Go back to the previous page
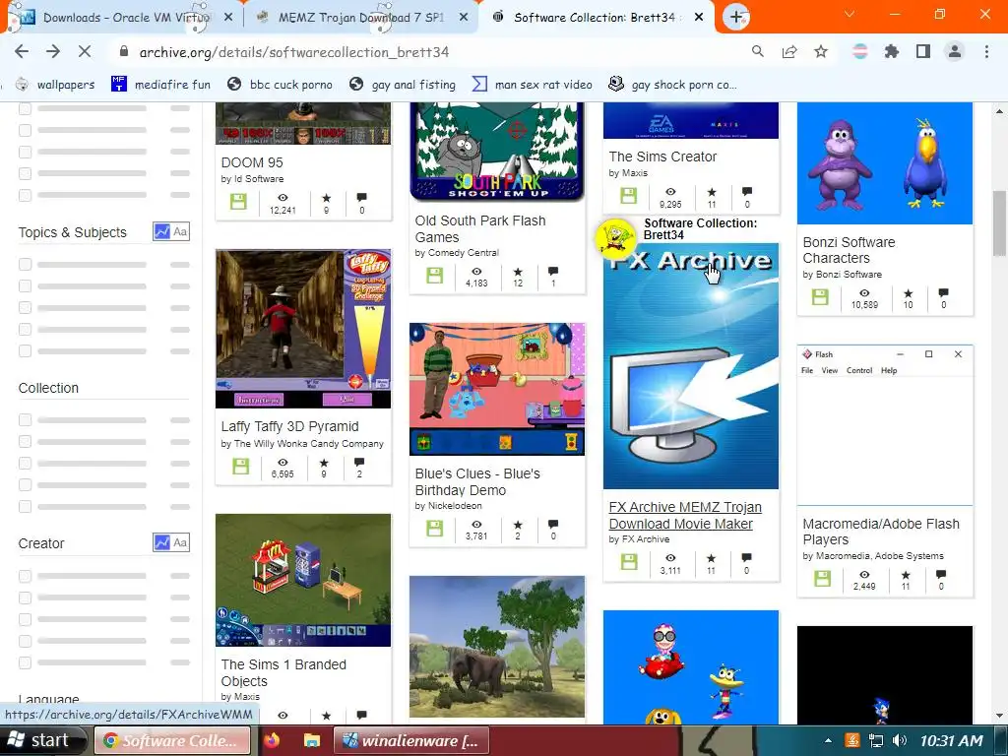This screenshot has width=1008, height=756. [22, 51]
